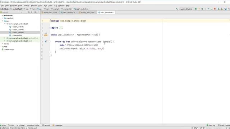Viewport: 230px width, 129px height.
Task: Switch to the activity_lab1_4.xml tab
Action: 88,13
